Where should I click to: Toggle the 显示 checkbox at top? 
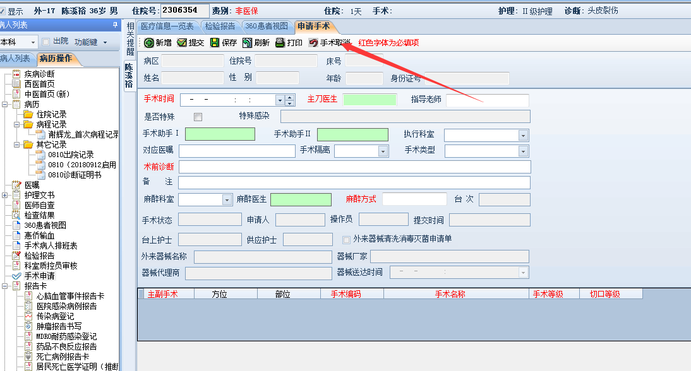(x=3, y=11)
